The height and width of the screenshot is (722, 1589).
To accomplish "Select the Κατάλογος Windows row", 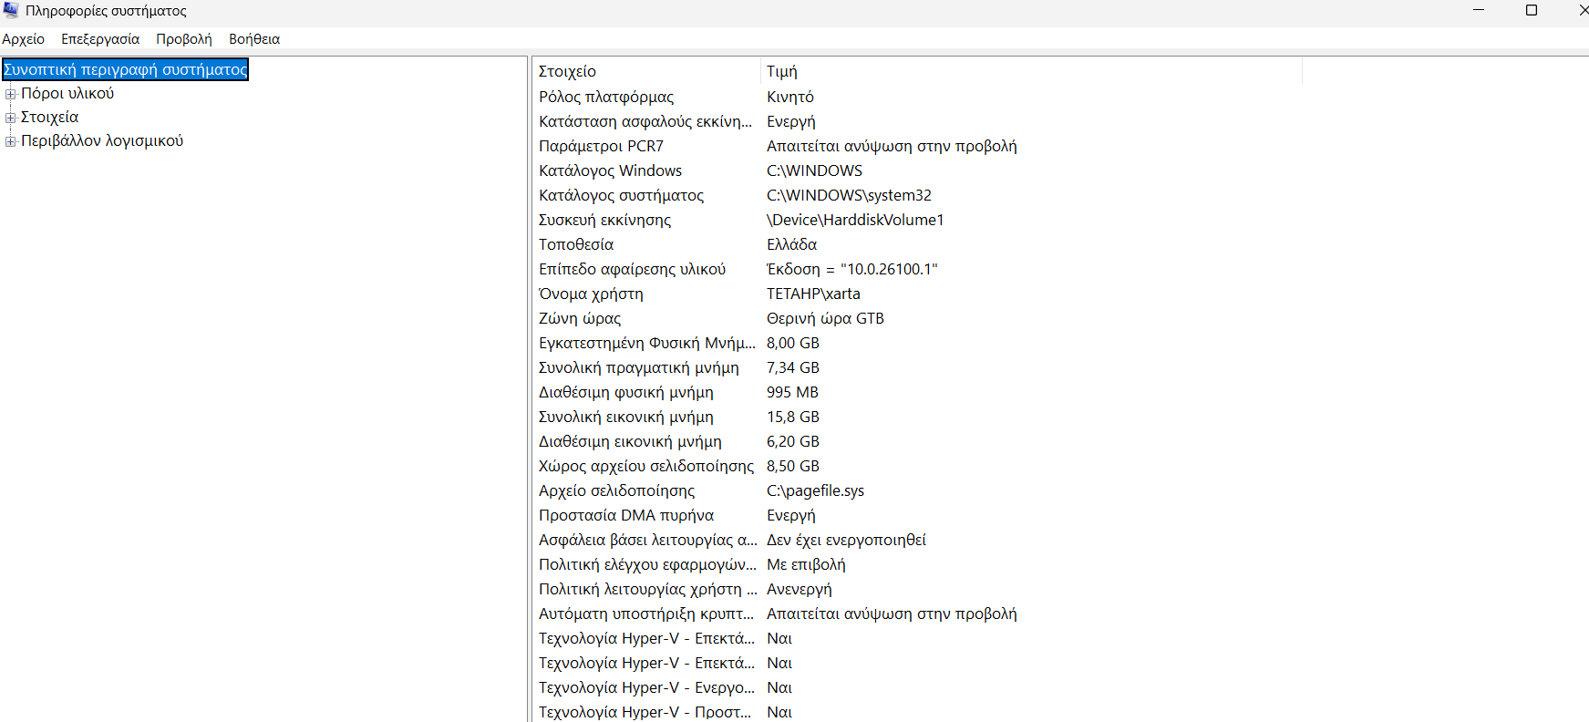I will 917,170.
